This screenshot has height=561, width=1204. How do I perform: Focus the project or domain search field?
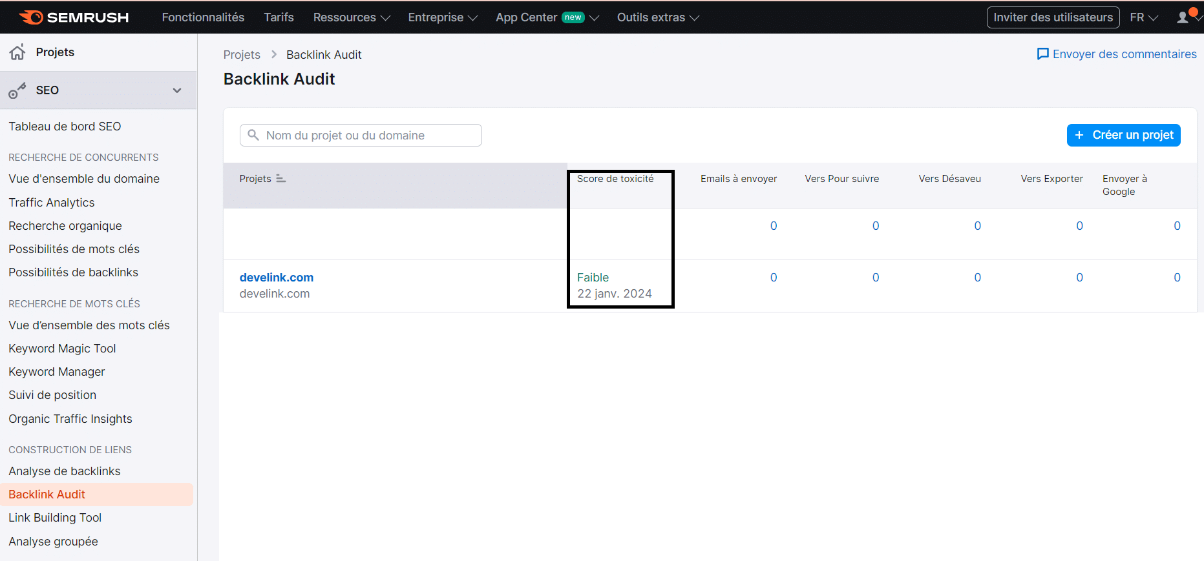[x=361, y=135]
